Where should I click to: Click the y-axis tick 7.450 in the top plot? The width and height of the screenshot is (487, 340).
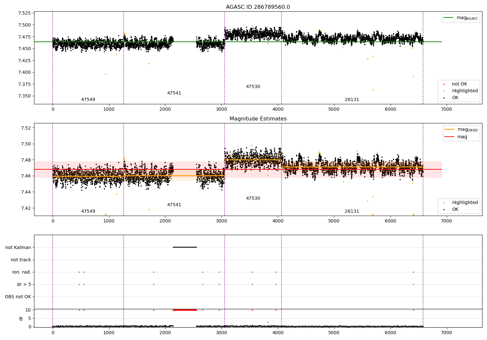24,49
